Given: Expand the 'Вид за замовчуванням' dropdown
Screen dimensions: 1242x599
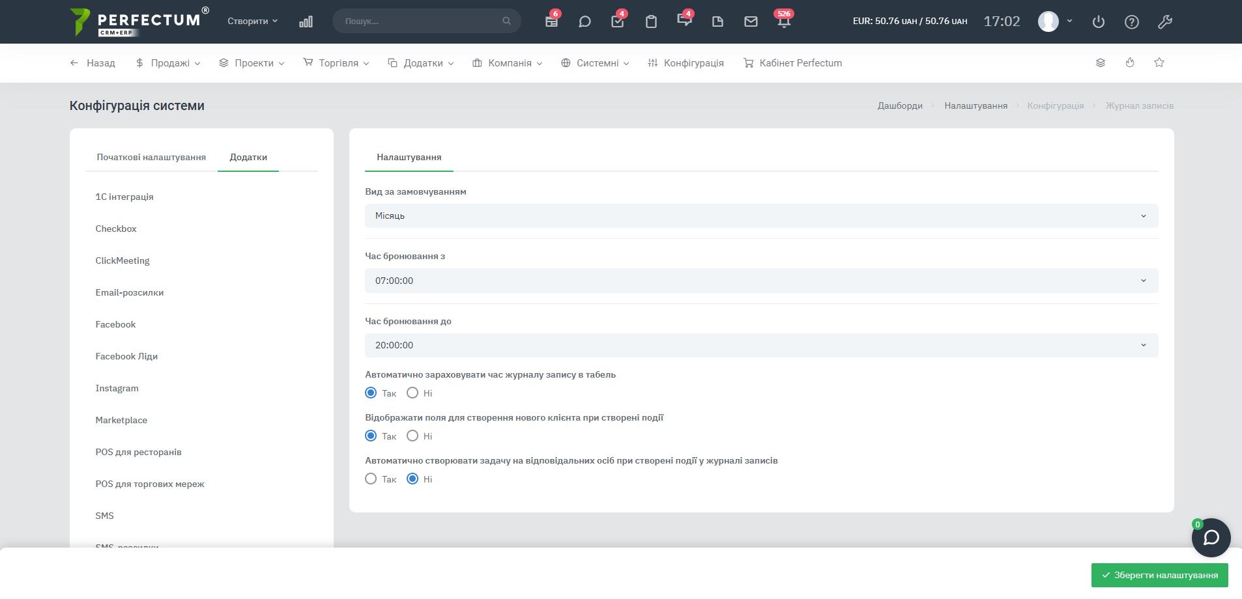Looking at the screenshot, I should click(761, 216).
